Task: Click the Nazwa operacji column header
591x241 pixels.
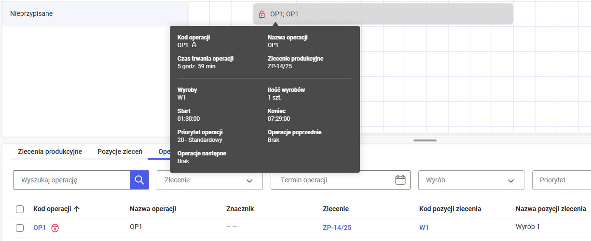Action: (153, 209)
